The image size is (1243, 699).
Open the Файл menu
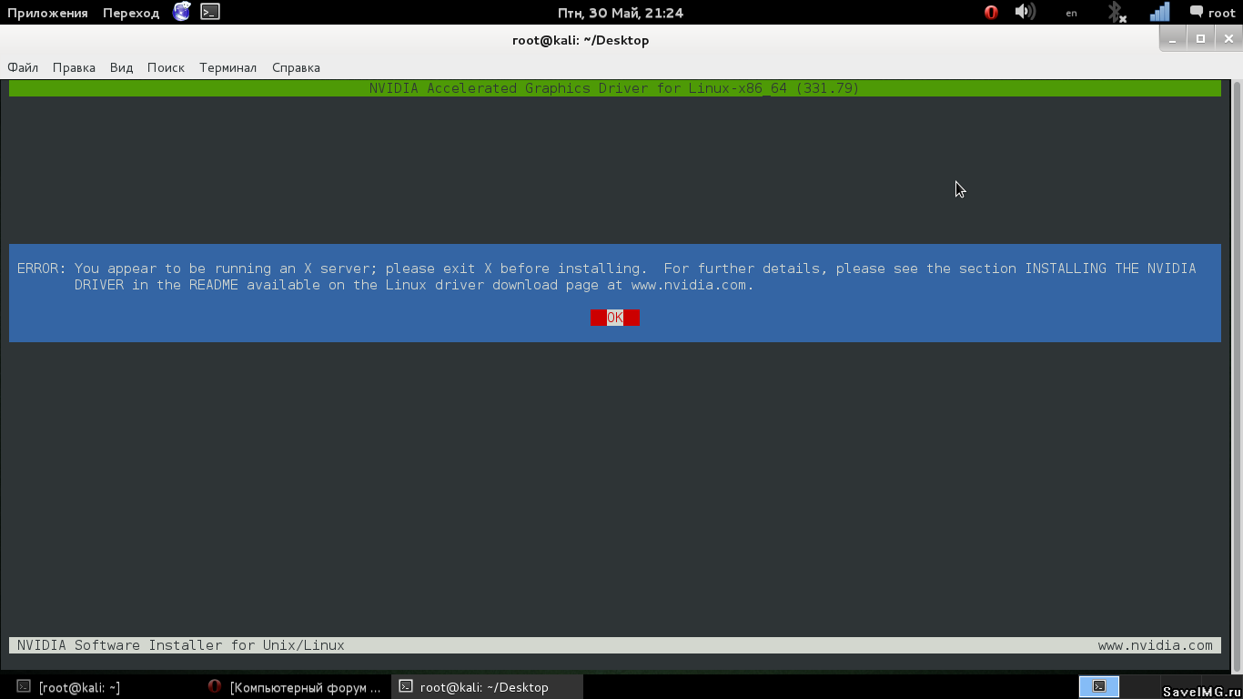[x=23, y=67]
